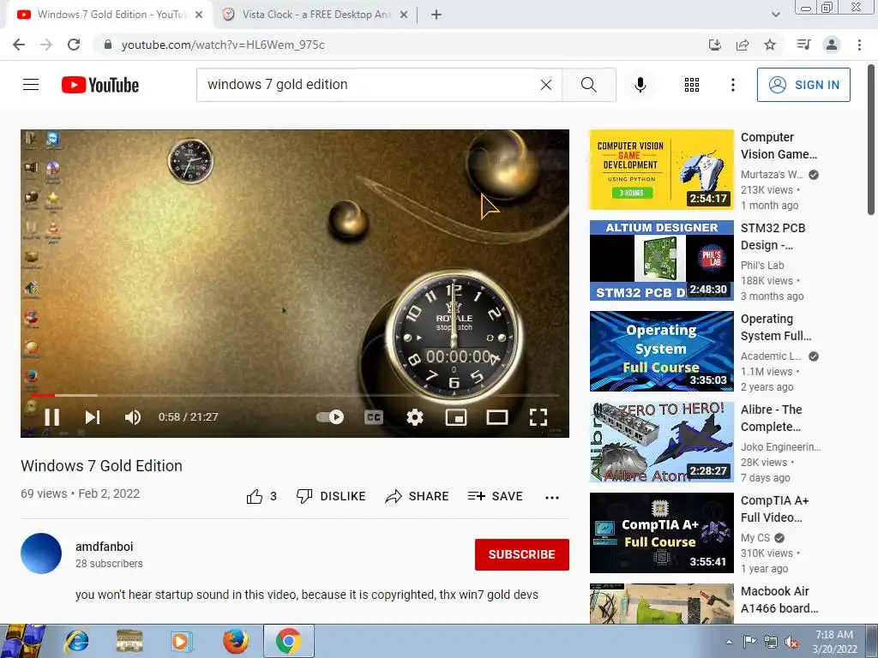View site information lock icon
Viewport: 878px width, 658px height.
[108, 45]
